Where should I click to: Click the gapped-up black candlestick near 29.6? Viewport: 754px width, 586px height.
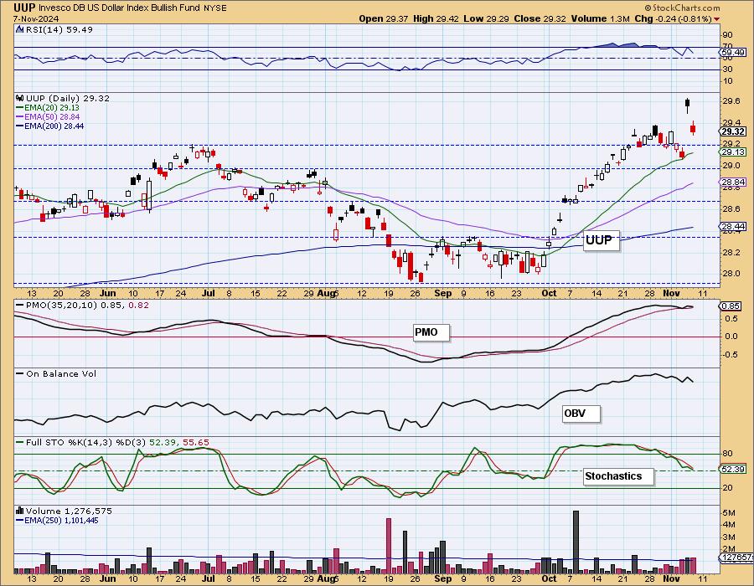688,104
